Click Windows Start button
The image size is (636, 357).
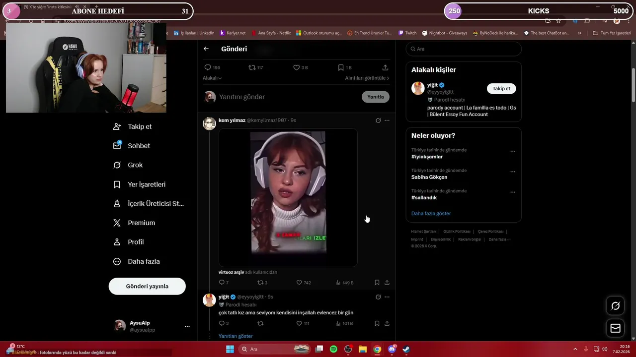click(230, 349)
